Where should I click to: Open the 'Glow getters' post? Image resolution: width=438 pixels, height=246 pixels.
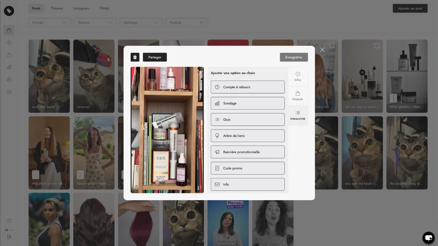coord(407,76)
